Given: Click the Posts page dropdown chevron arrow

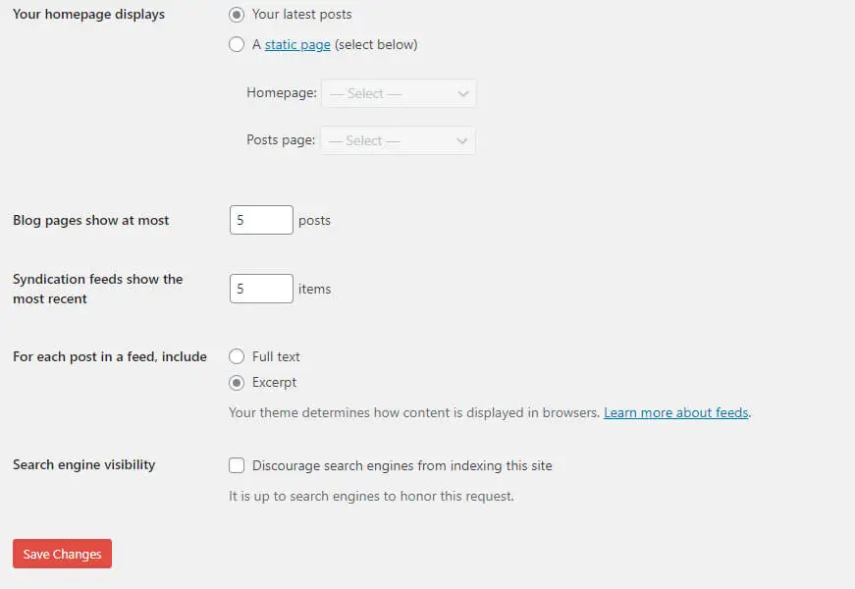Looking at the screenshot, I should 462,140.
